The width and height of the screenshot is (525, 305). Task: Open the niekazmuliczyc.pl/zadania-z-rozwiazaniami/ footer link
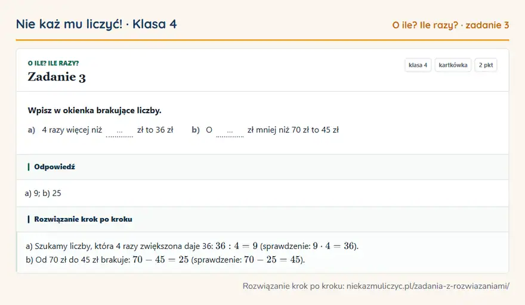(x=428, y=287)
